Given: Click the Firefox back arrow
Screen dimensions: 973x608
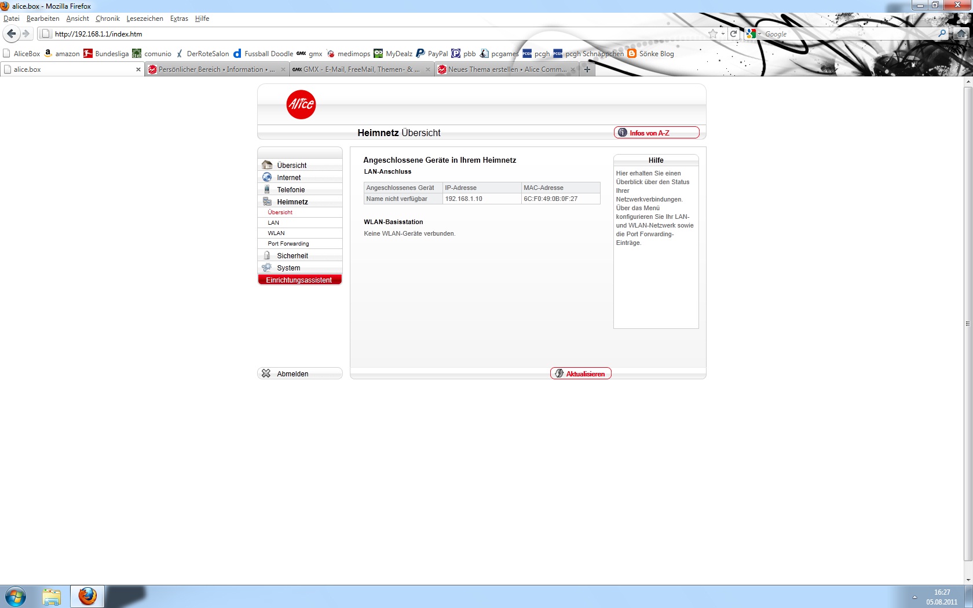Looking at the screenshot, I should [11, 34].
